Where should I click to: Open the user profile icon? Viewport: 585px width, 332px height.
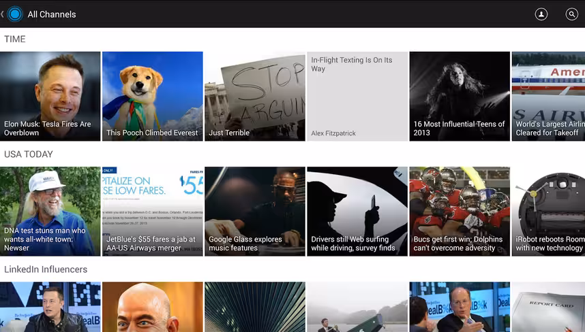(541, 14)
